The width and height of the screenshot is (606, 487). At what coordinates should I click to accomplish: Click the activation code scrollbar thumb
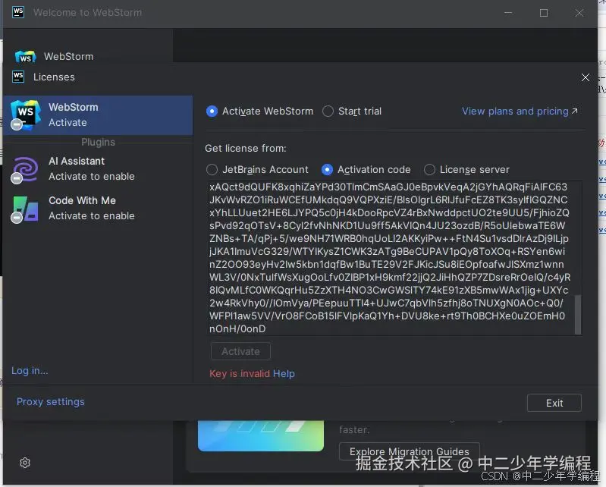[x=578, y=315]
